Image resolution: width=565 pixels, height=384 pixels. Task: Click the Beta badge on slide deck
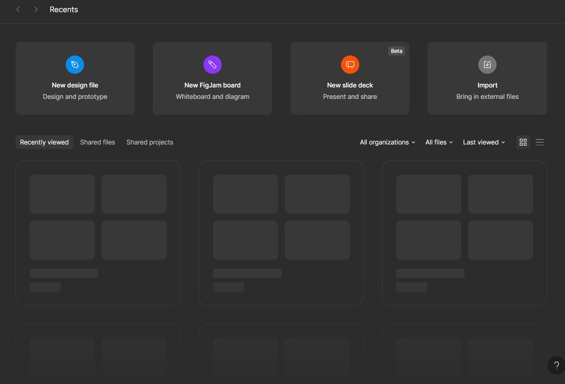tap(396, 51)
